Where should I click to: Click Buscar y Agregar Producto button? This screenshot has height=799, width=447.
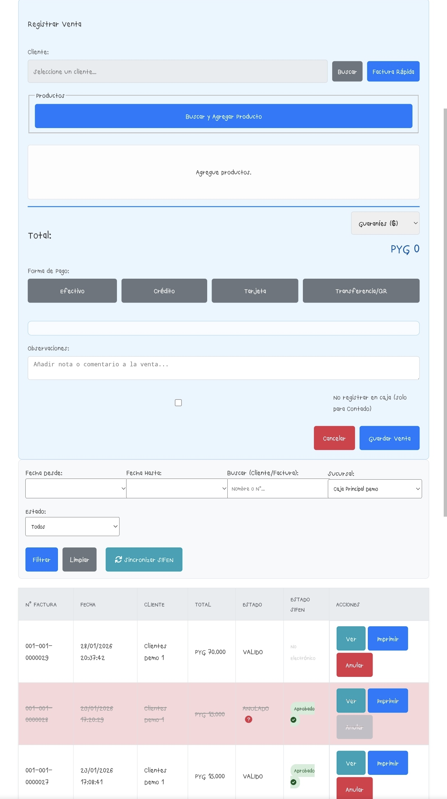tap(224, 116)
